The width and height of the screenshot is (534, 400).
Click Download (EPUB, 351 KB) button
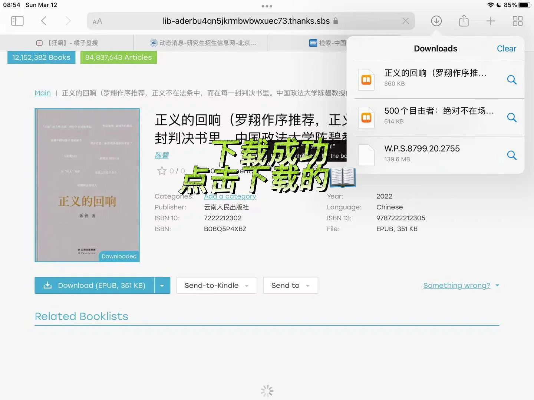(94, 286)
